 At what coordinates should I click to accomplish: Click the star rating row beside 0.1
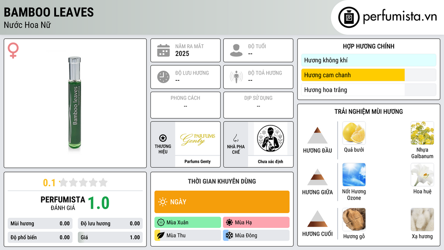coord(83,182)
